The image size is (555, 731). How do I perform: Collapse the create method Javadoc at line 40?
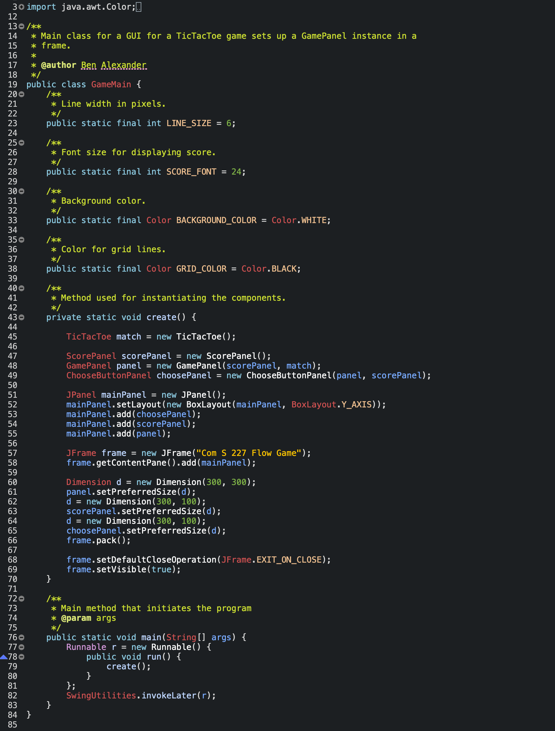[x=21, y=288]
